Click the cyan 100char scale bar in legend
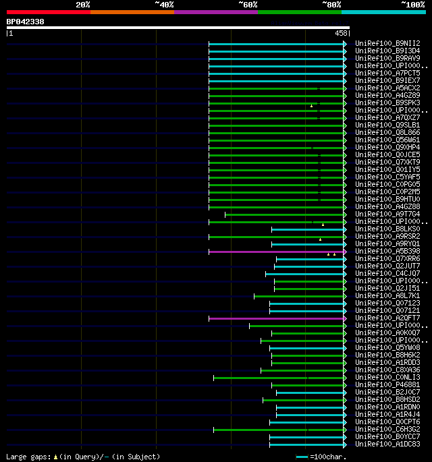The image size is (432, 462). point(302,457)
